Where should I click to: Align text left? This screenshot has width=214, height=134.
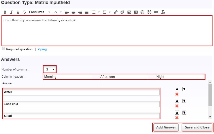[x=67, y=12]
